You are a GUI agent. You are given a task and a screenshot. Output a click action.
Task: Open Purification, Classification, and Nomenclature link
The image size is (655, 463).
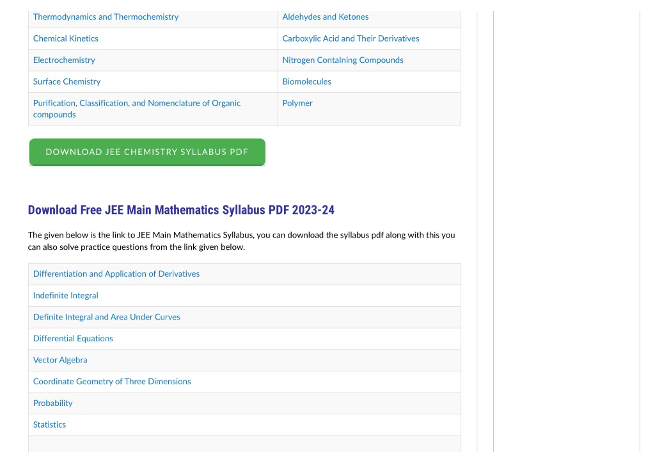point(137,109)
